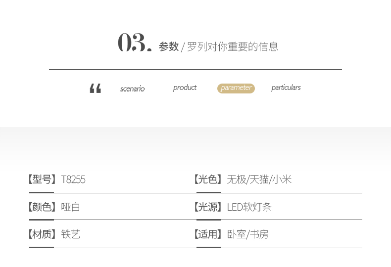Select the 无极/天猫/小米 light color value

click(259, 179)
